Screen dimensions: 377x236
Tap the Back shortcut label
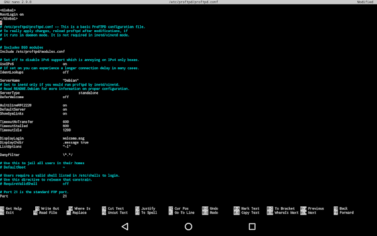click(x=343, y=208)
